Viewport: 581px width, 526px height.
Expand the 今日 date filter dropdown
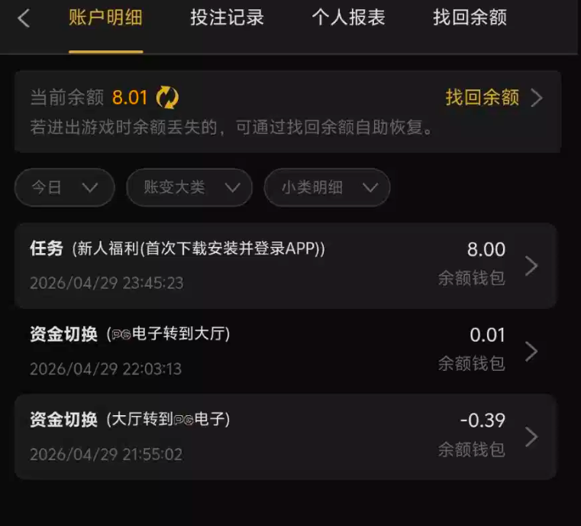(x=64, y=187)
